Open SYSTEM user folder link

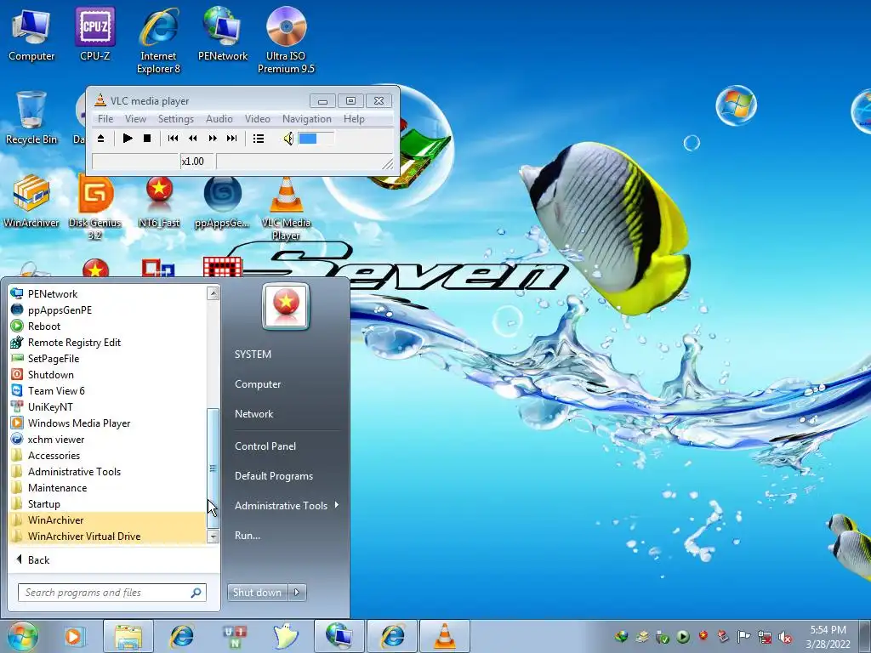point(253,355)
